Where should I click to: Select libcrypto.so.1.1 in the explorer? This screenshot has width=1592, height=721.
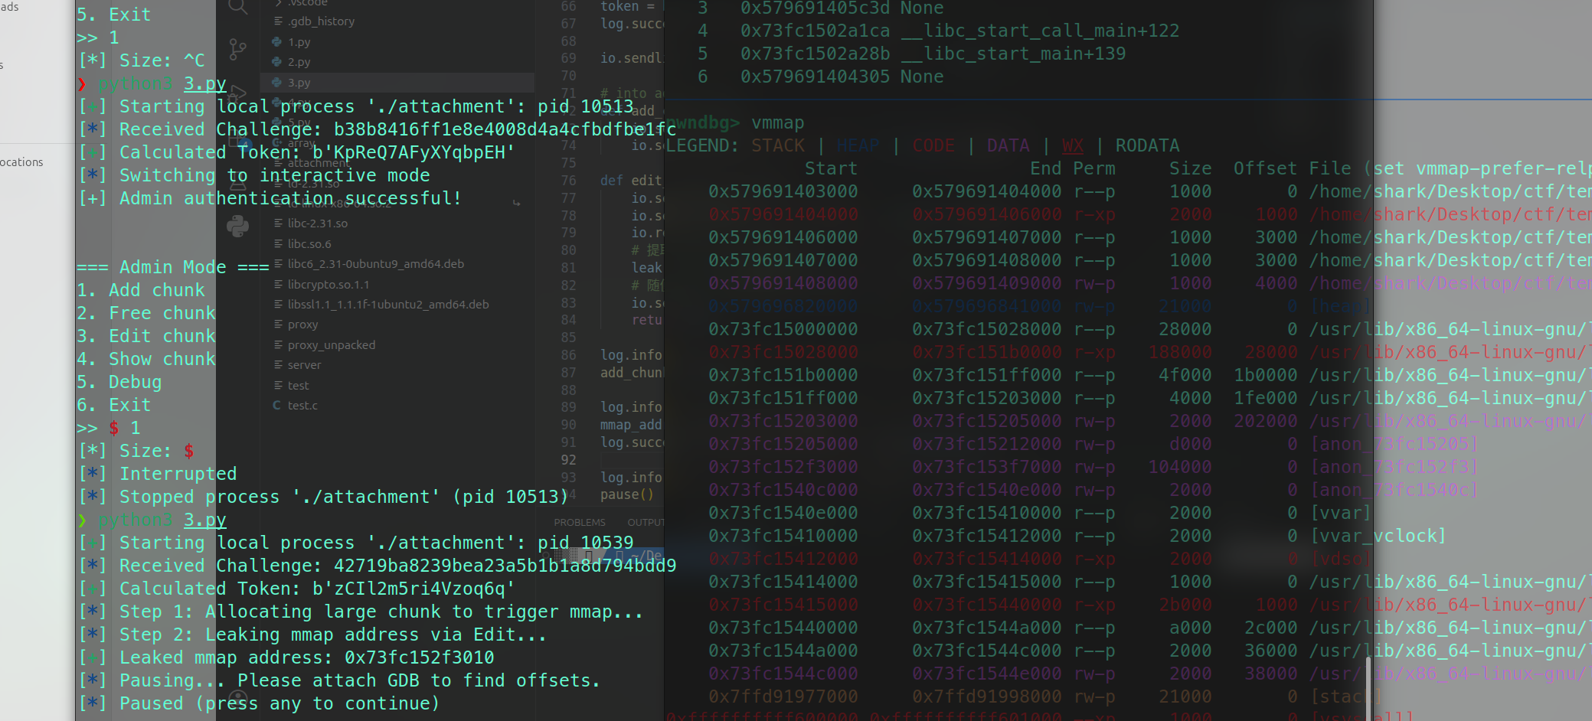329,285
